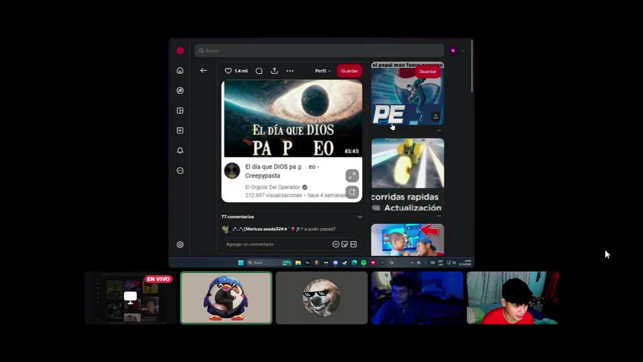Select the penguin avatar participant tile
The image size is (643, 362).
[226, 298]
